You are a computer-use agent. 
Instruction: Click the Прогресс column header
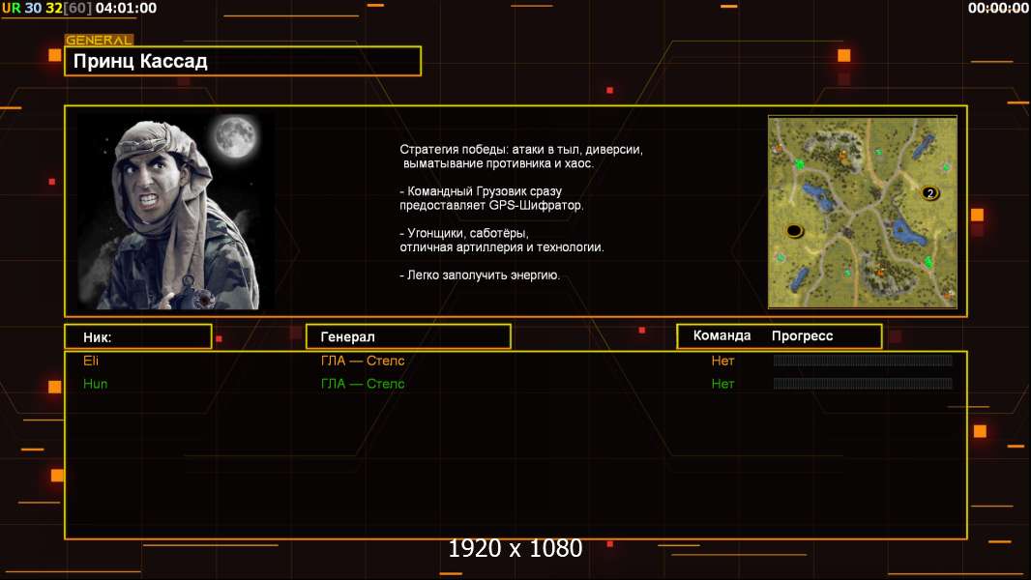click(x=802, y=335)
